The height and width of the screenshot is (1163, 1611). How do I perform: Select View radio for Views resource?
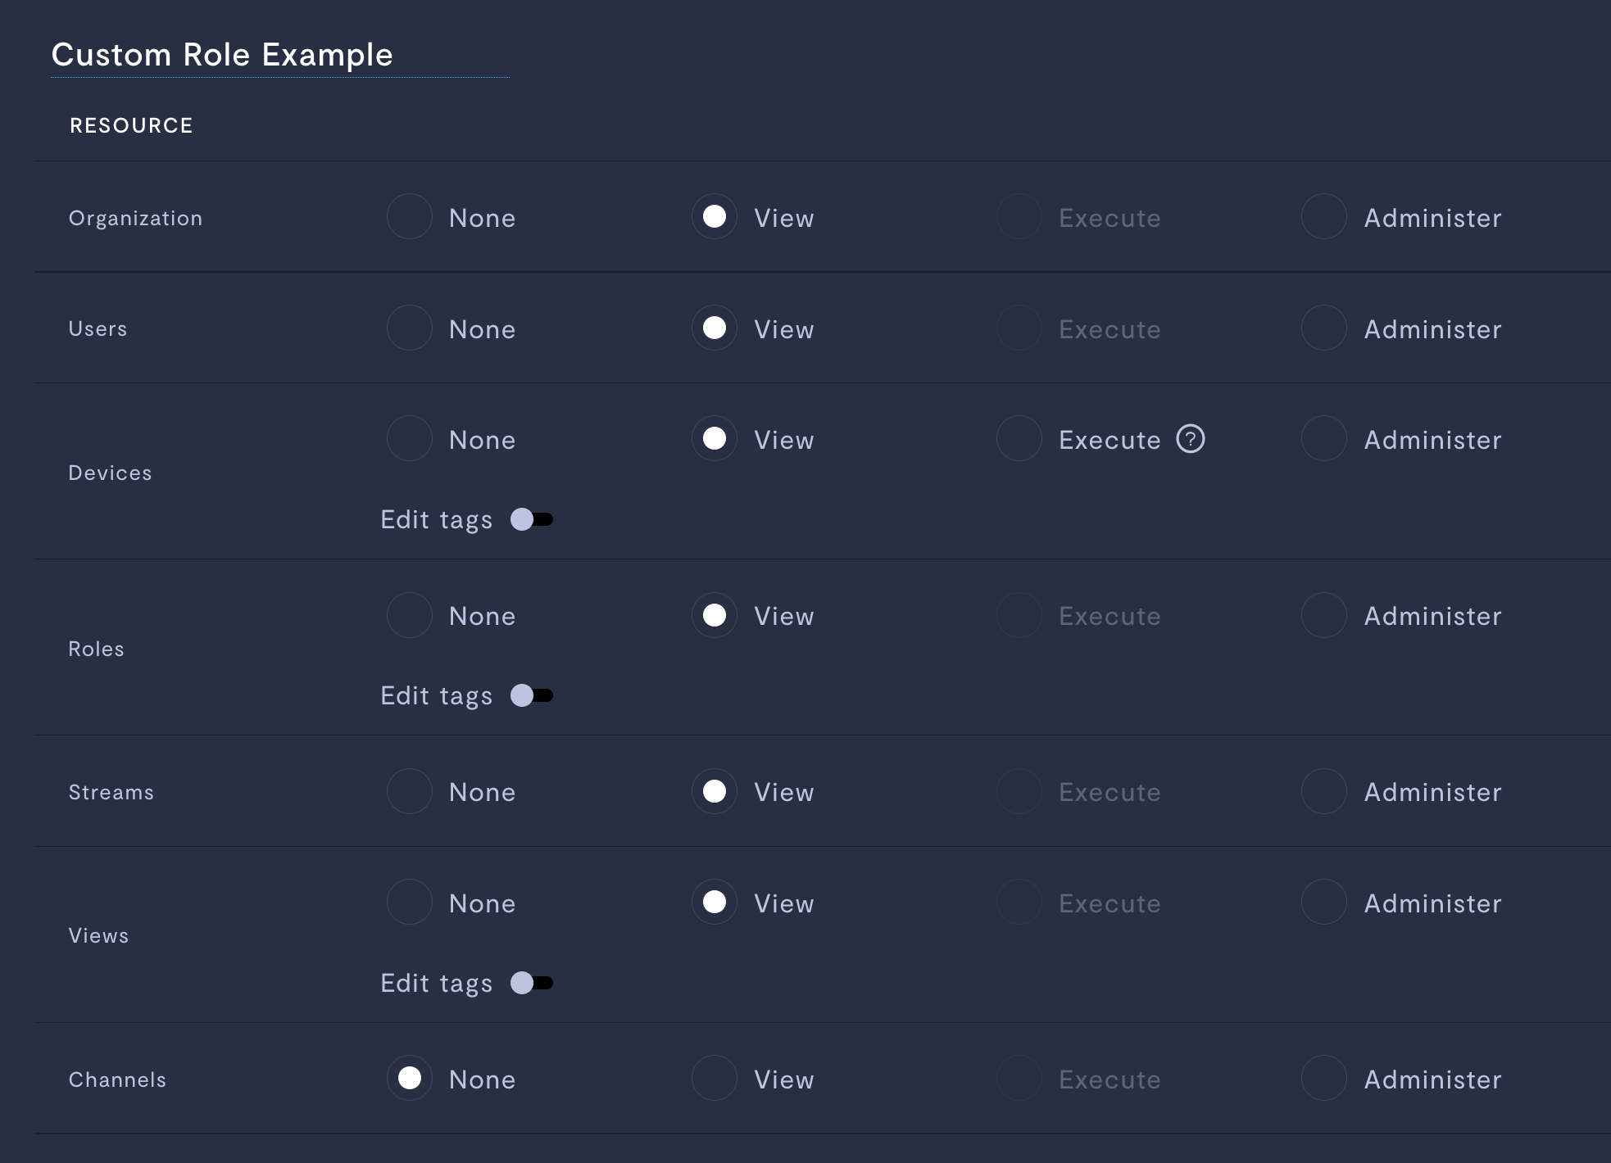coord(715,903)
